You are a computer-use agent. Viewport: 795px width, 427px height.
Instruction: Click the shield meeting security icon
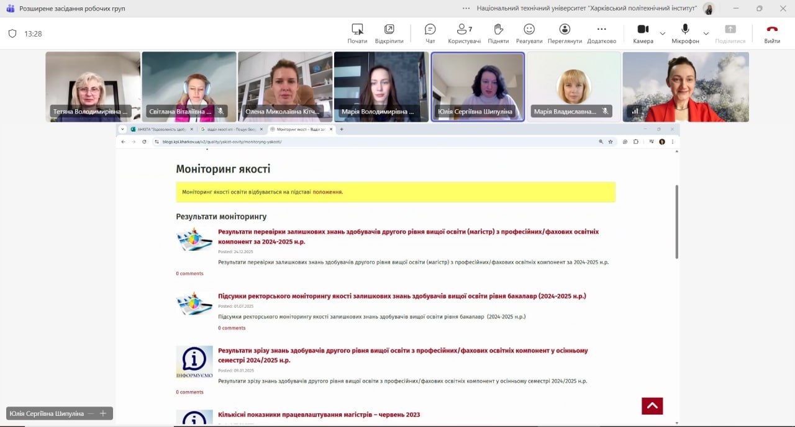click(x=12, y=34)
